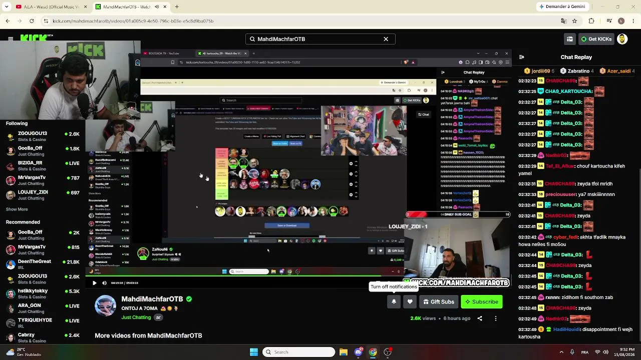Open ARA_GON in Recommended list

pyautogui.click(x=43, y=308)
